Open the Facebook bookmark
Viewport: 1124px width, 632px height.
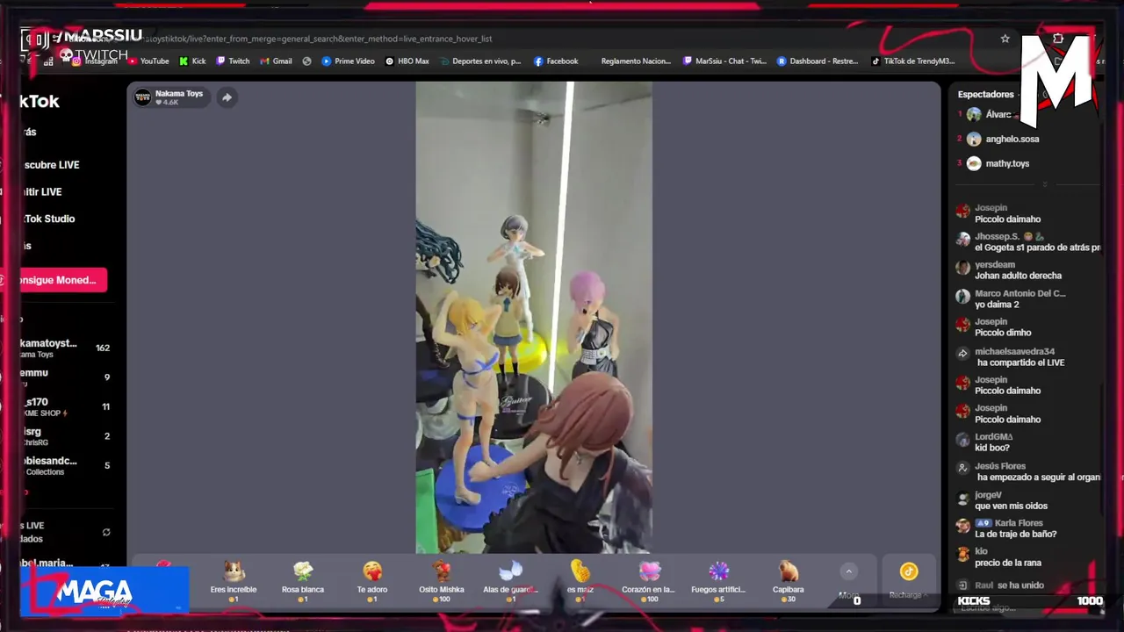(x=556, y=61)
